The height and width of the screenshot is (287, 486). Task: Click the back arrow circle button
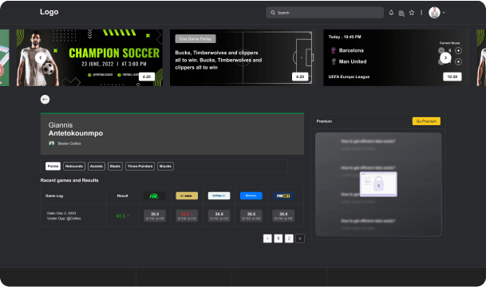tap(45, 100)
